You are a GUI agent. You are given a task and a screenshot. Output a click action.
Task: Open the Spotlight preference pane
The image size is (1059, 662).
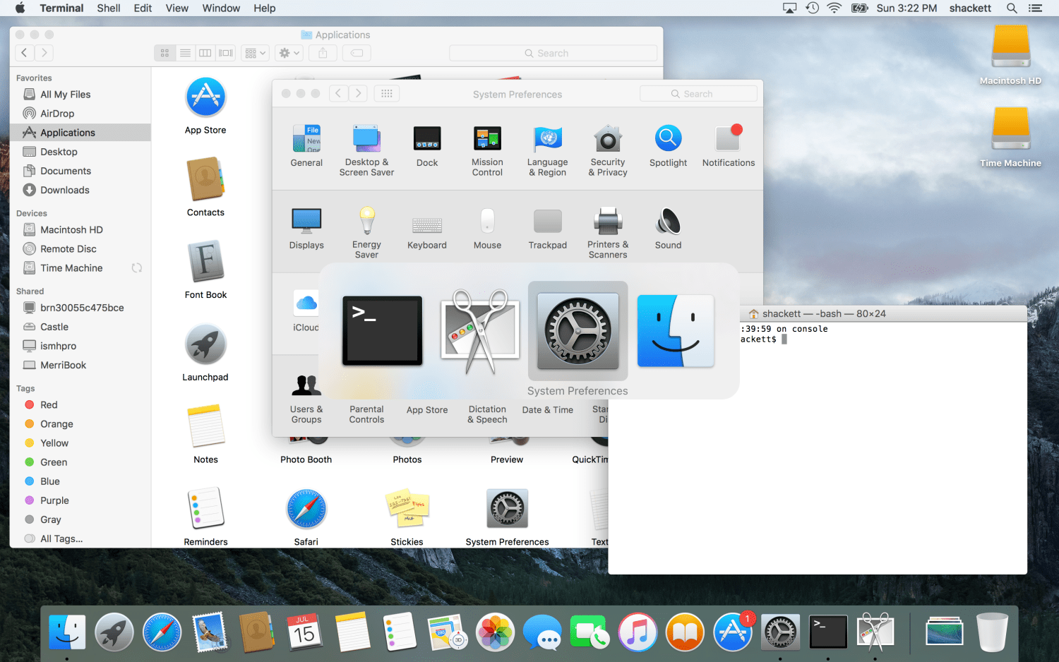click(668, 147)
